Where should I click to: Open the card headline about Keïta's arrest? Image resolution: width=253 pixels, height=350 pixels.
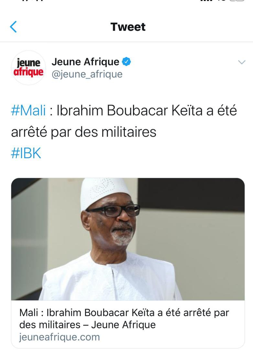[x=124, y=319]
